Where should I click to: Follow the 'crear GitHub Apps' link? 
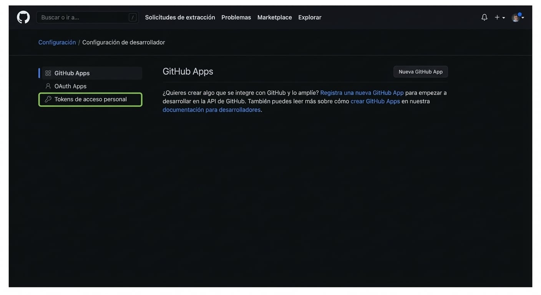coord(375,101)
